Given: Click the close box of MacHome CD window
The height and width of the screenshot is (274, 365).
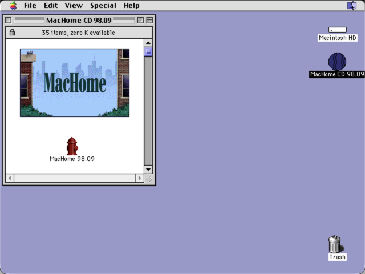Looking at the screenshot, I should pyautogui.click(x=8, y=21).
